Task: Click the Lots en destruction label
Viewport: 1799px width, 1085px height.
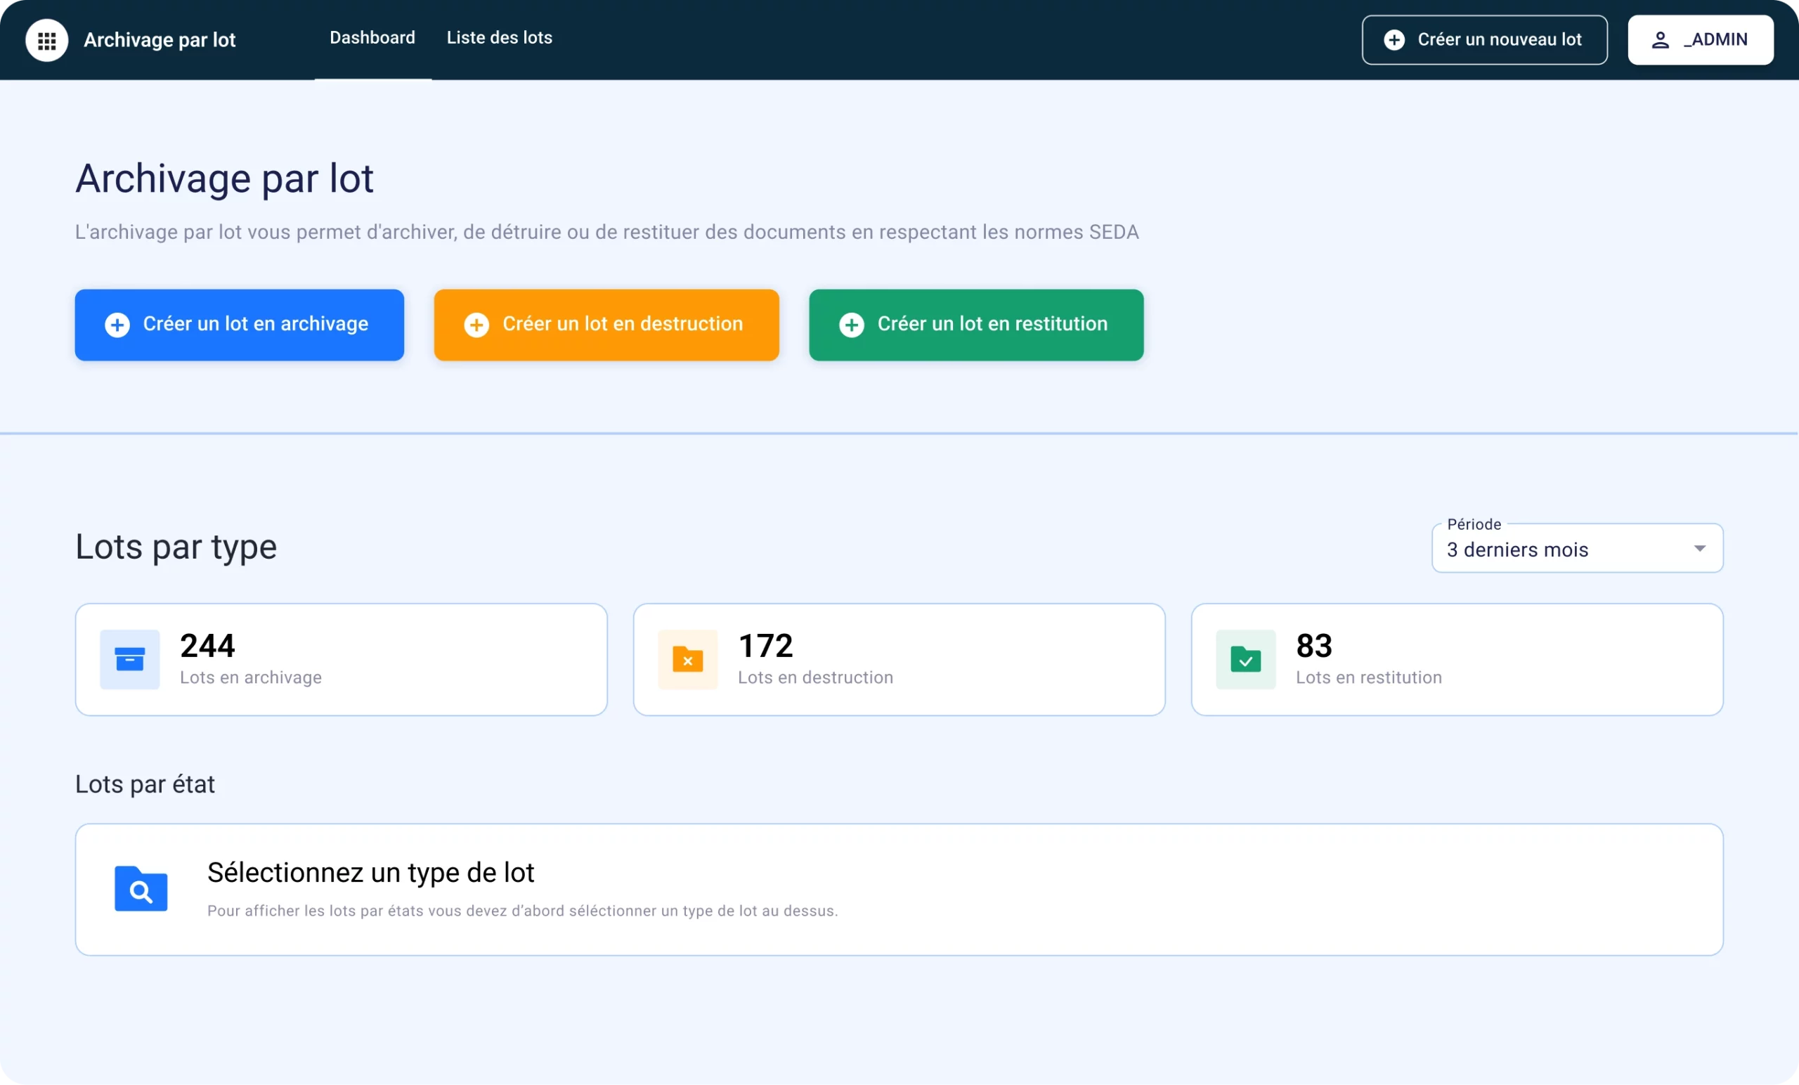Action: click(816, 677)
